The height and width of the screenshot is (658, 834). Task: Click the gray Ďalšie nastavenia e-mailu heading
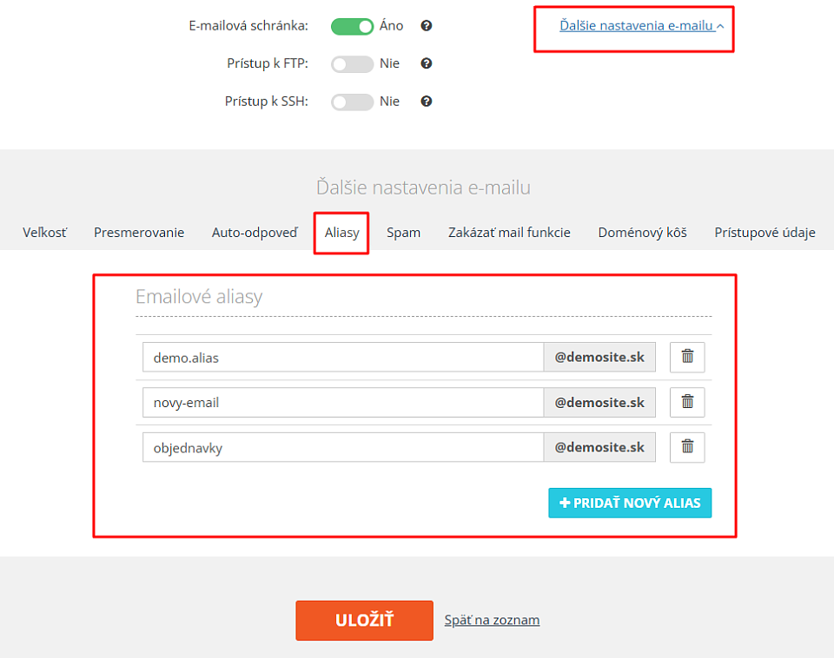(x=423, y=188)
